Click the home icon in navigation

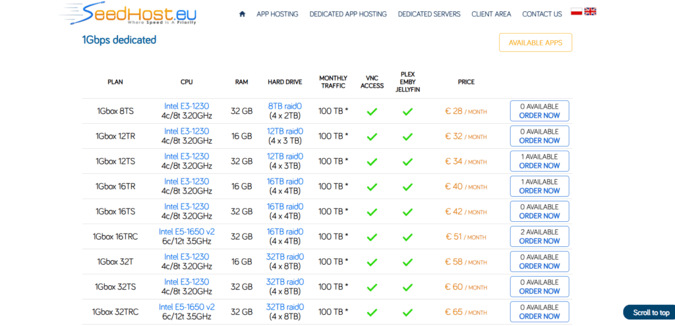242,14
